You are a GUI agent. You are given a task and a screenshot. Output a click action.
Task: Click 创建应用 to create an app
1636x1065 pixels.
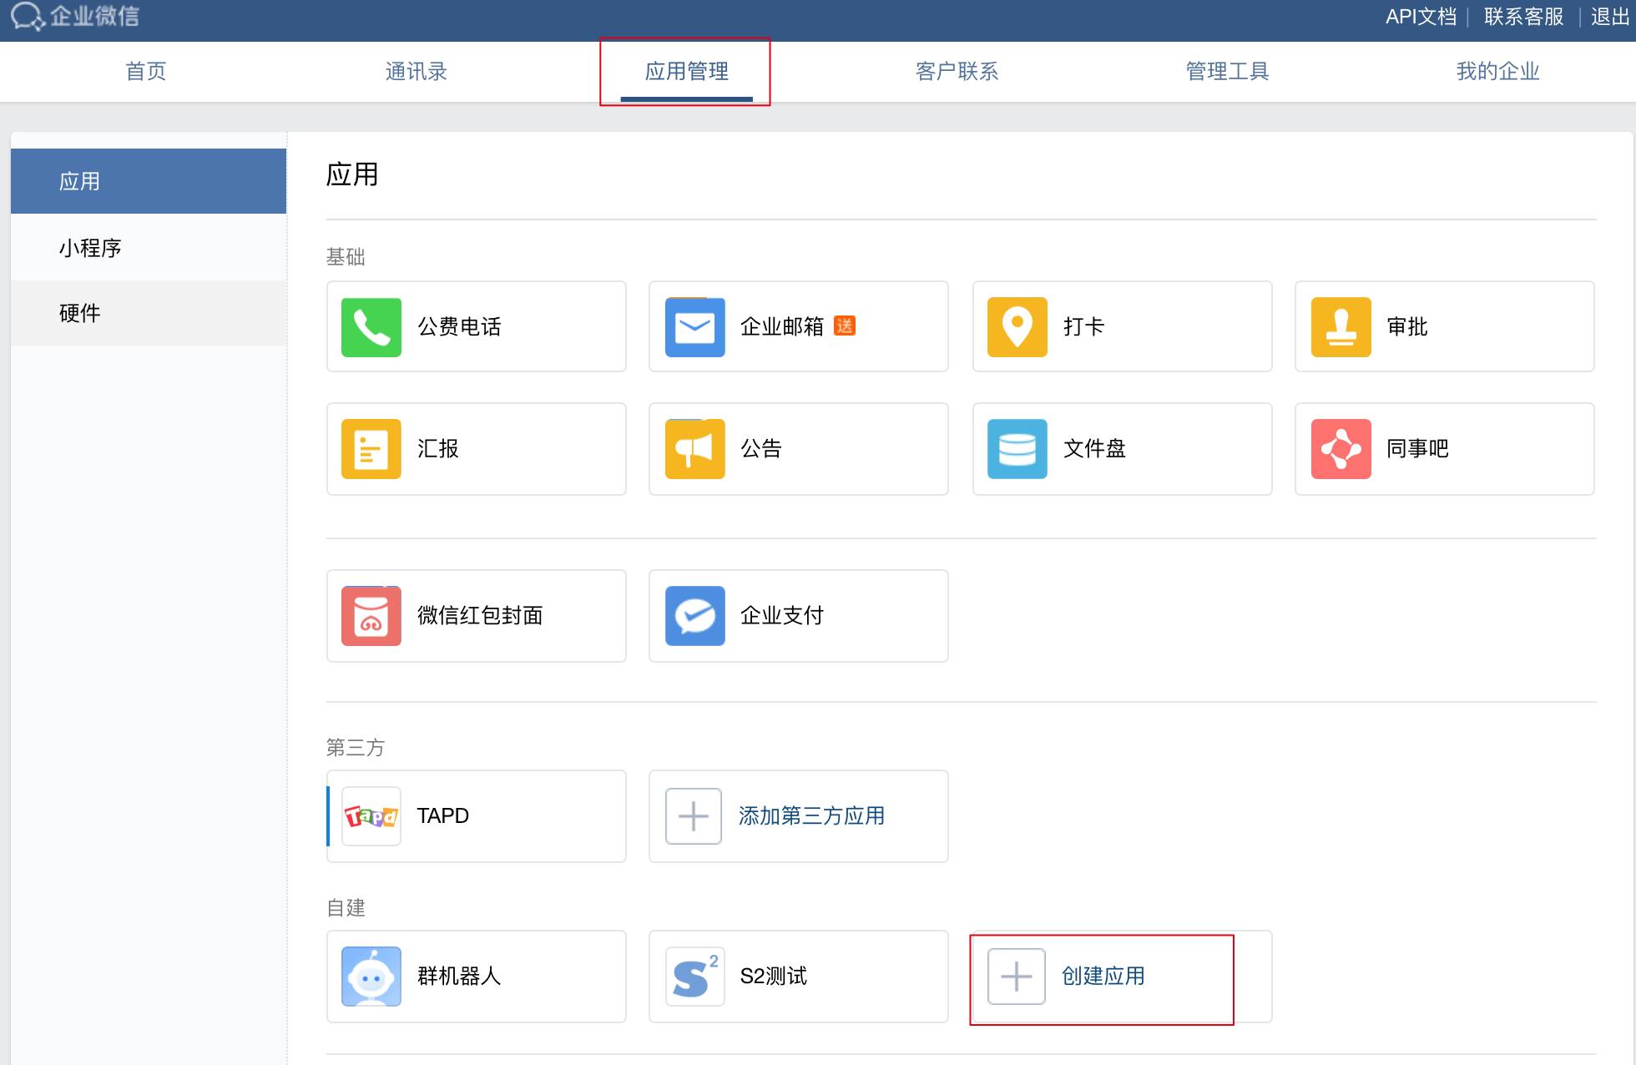point(1102,977)
